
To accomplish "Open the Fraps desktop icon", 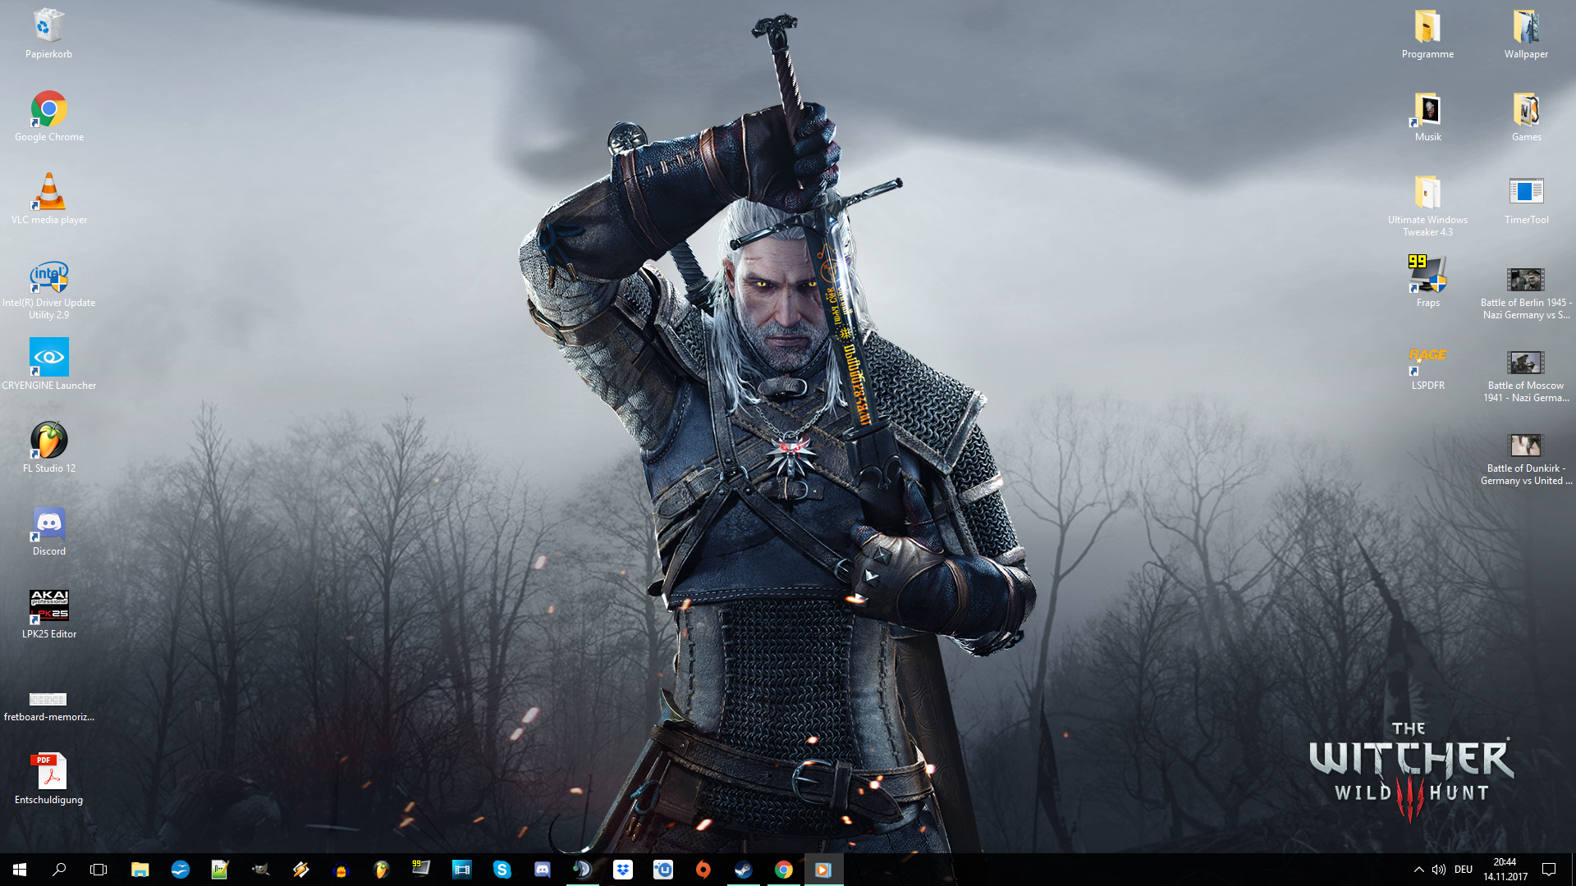I will click(1427, 275).
